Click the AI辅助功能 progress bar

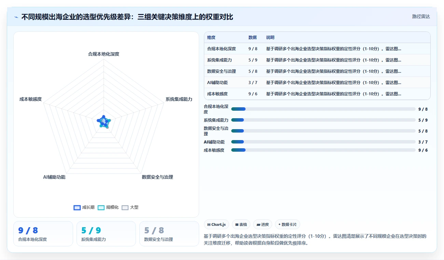(323, 142)
